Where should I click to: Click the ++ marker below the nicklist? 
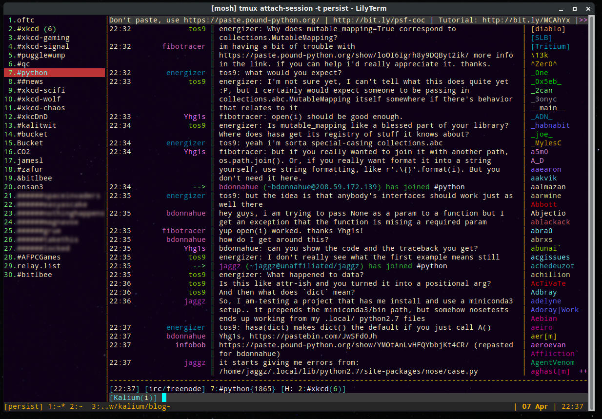pyautogui.click(x=583, y=371)
